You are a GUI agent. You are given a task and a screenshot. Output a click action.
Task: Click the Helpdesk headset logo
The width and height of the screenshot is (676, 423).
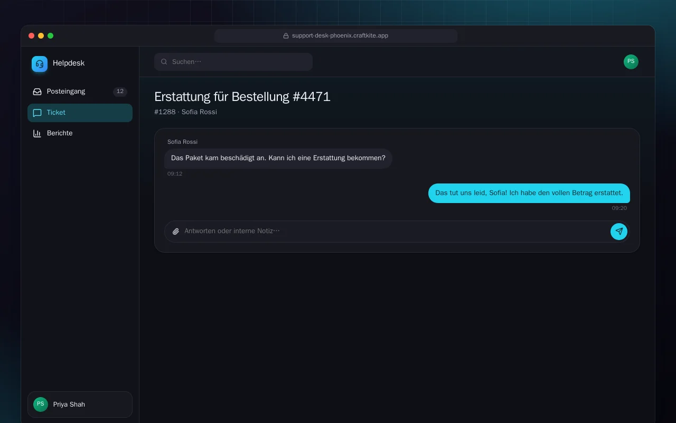coord(40,64)
